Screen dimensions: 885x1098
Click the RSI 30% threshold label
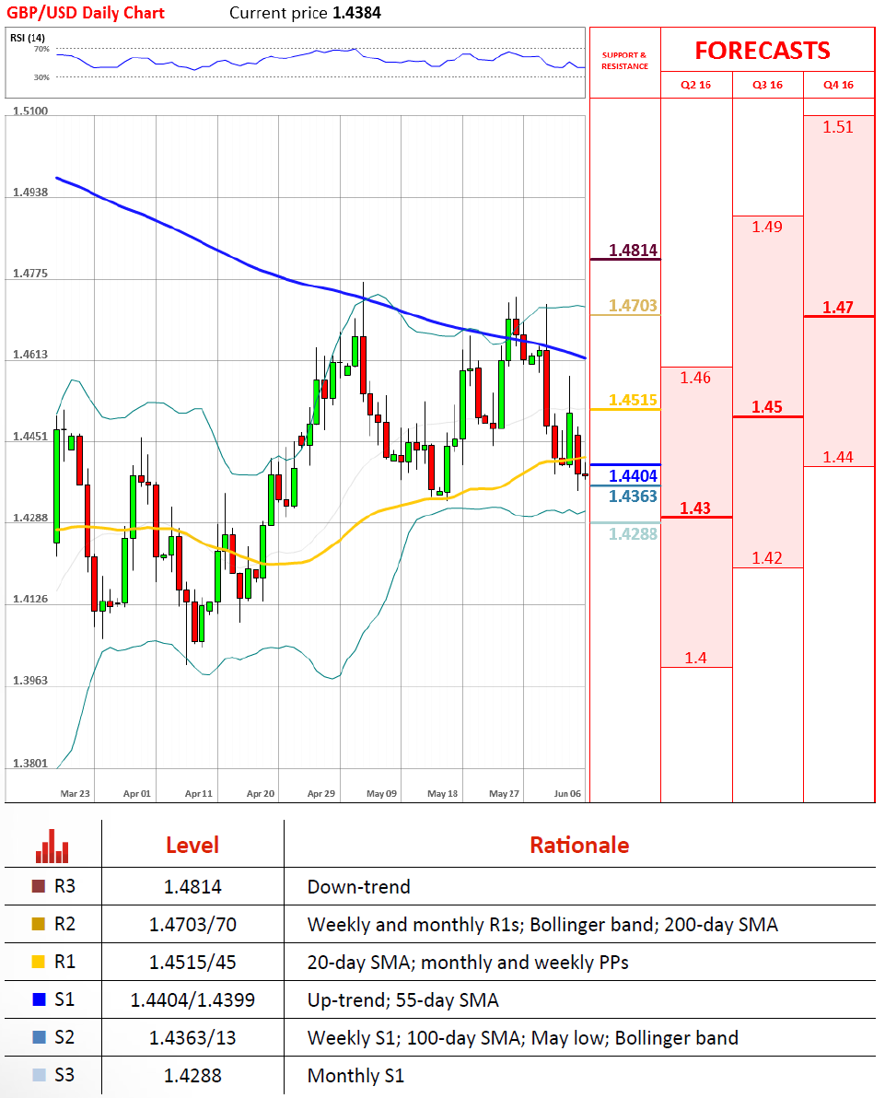click(x=41, y=77)
